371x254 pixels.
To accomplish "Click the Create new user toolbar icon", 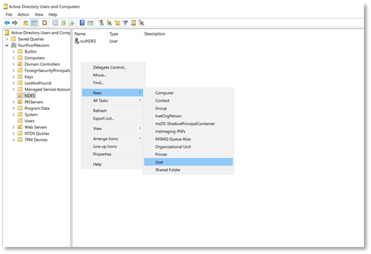I will click(x=101, y=23).
